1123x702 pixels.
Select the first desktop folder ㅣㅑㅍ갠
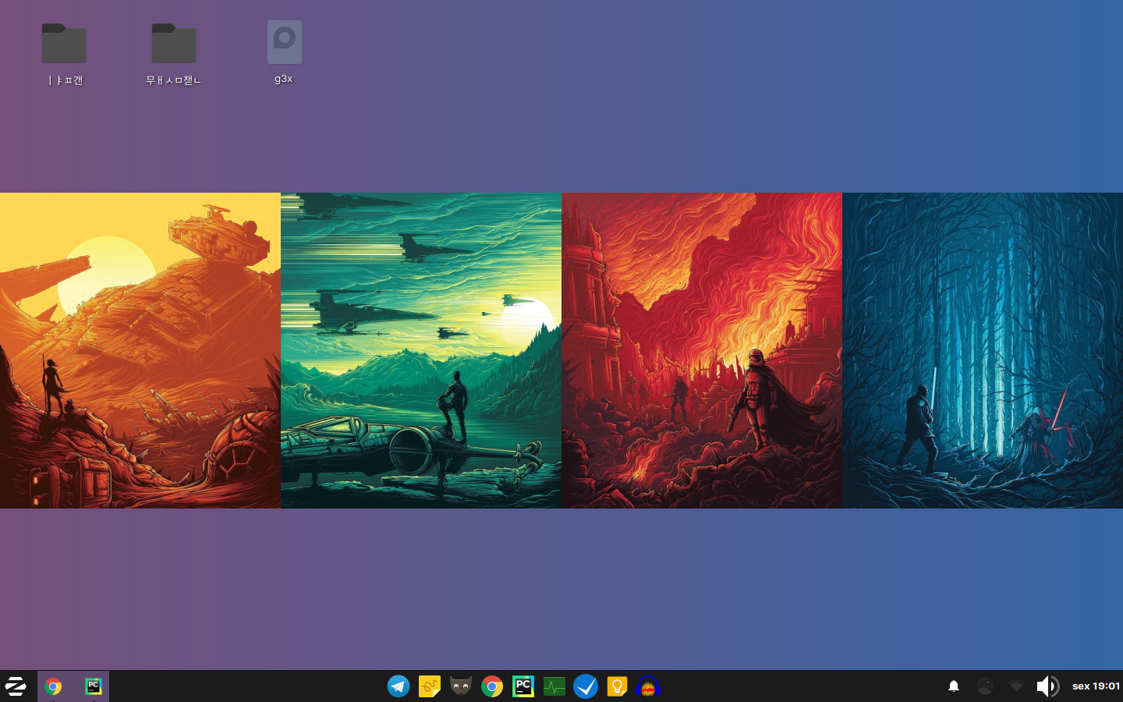click(64, 45)
